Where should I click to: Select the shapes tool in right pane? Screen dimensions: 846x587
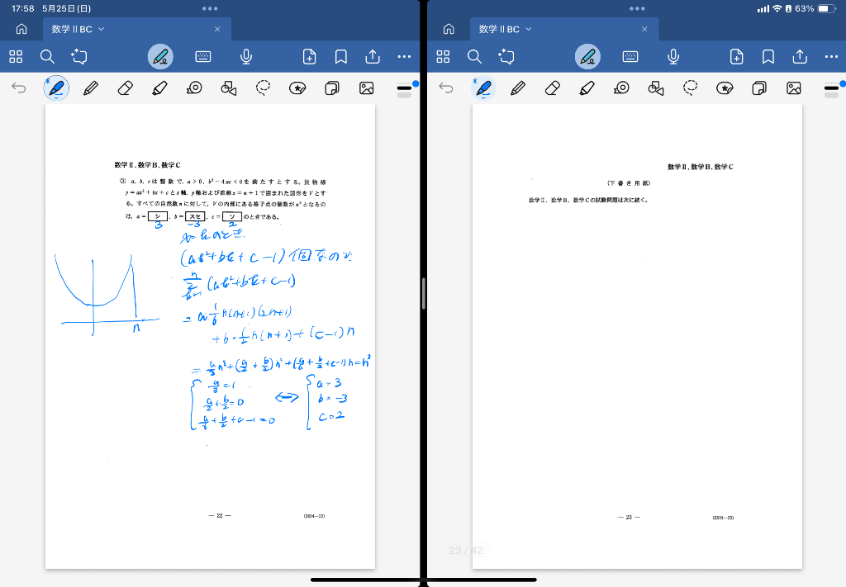click(656, 88)
